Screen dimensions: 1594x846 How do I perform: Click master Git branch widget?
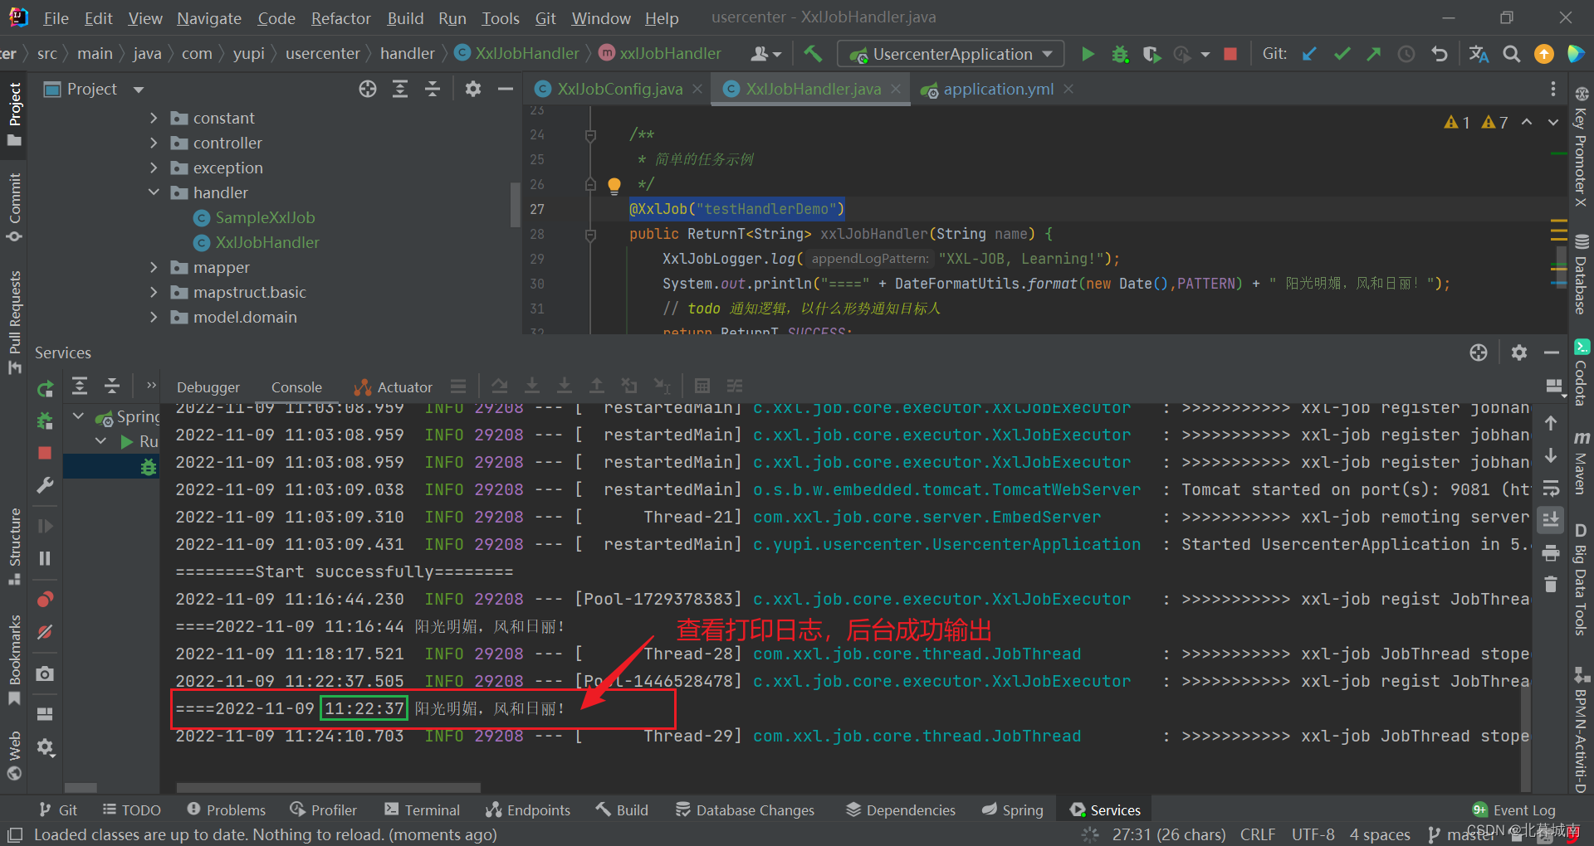tap(1461, 834)
